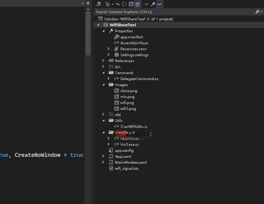This screenshot has width=264, height=204.
Task: Select the WifiShareTool project row
Action: (x=179, y=25)
